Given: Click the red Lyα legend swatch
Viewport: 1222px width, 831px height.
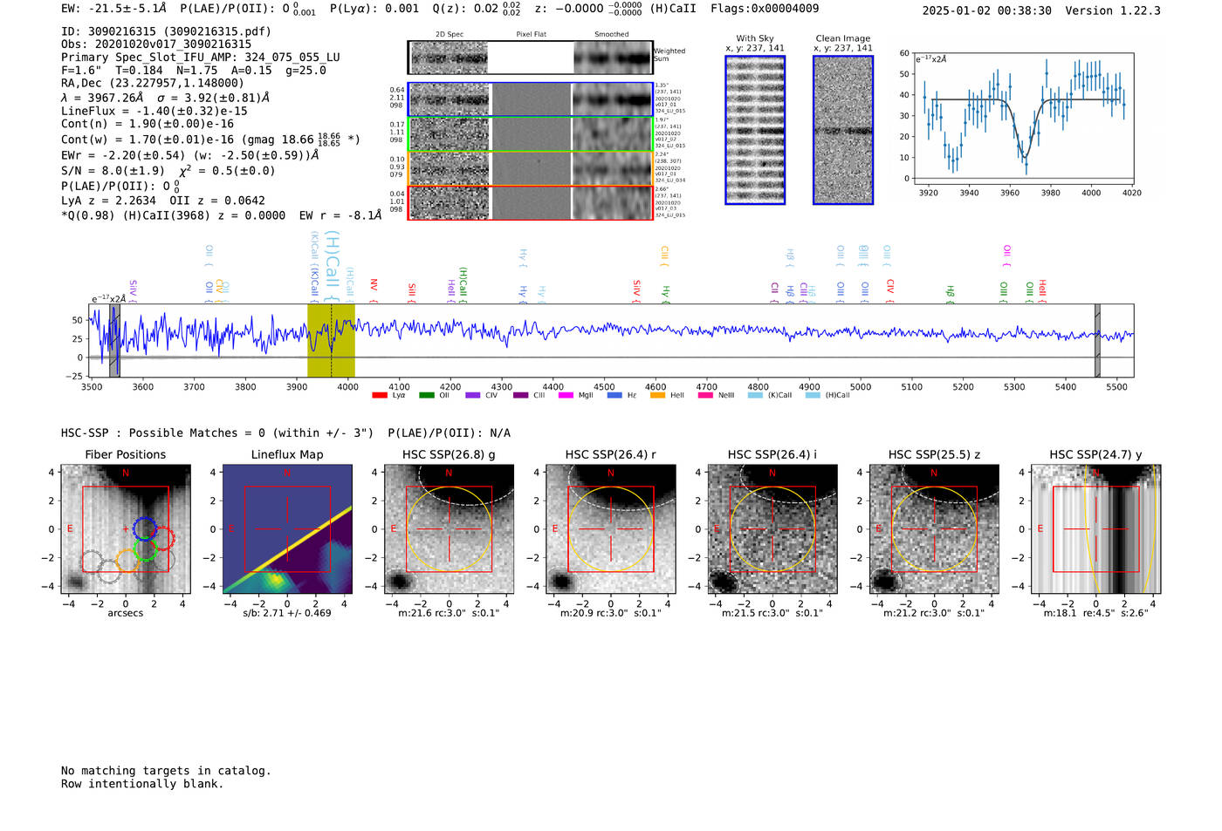Looking at the screenshot, I should point(380,395).
